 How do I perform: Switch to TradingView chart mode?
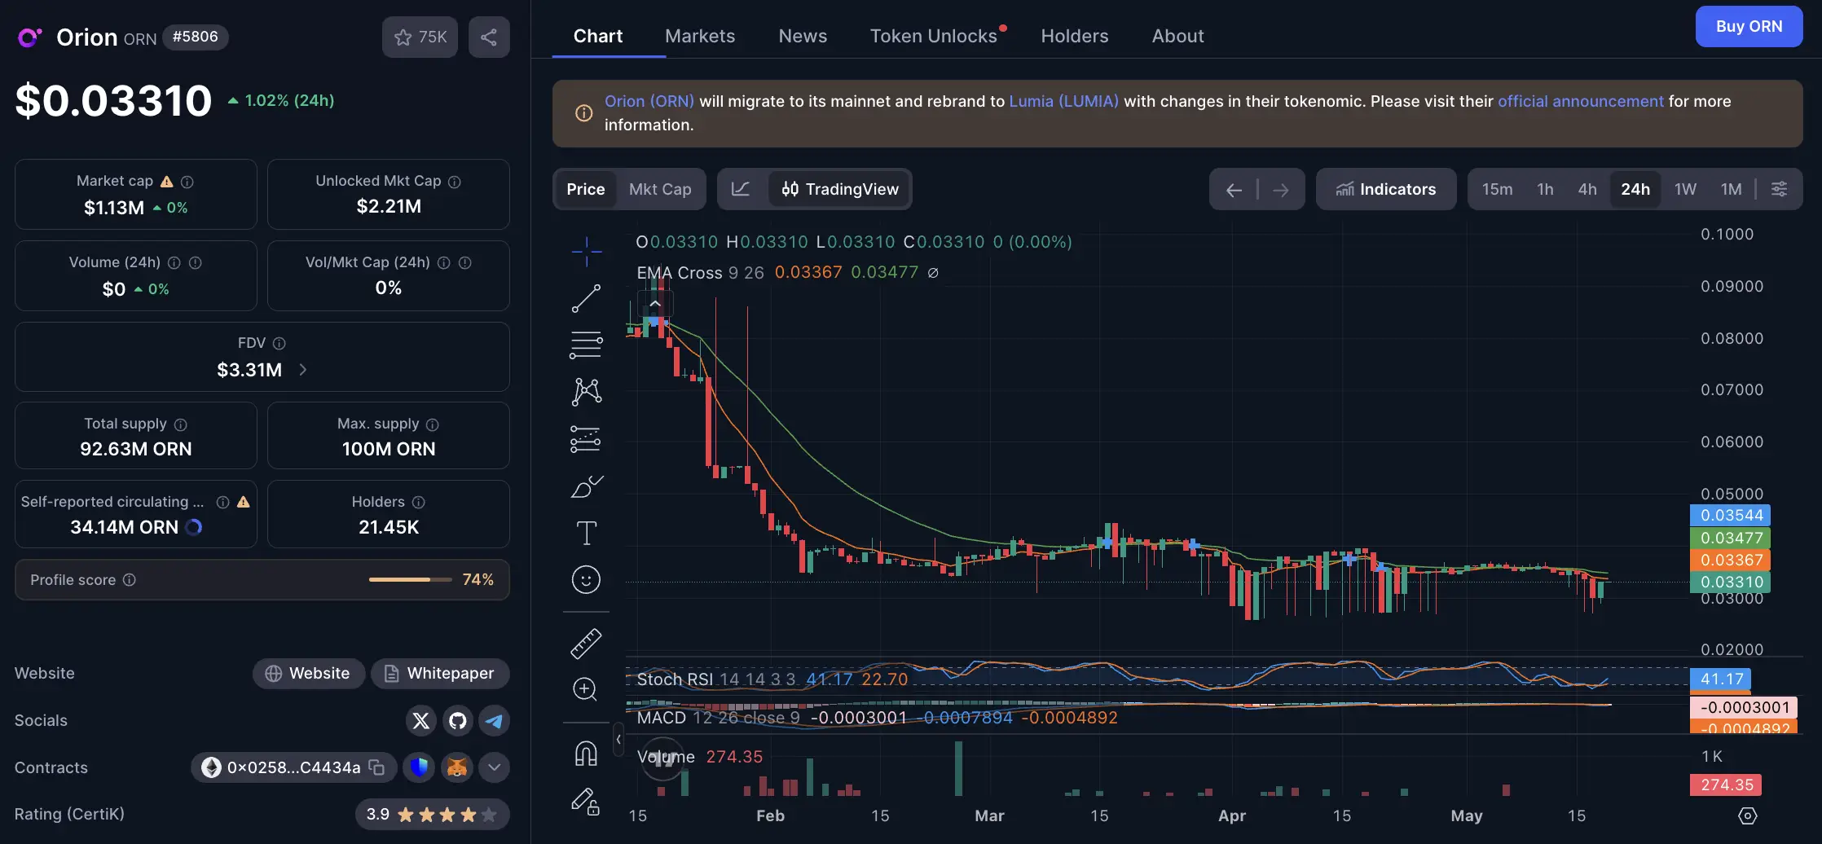click(840, 189)
